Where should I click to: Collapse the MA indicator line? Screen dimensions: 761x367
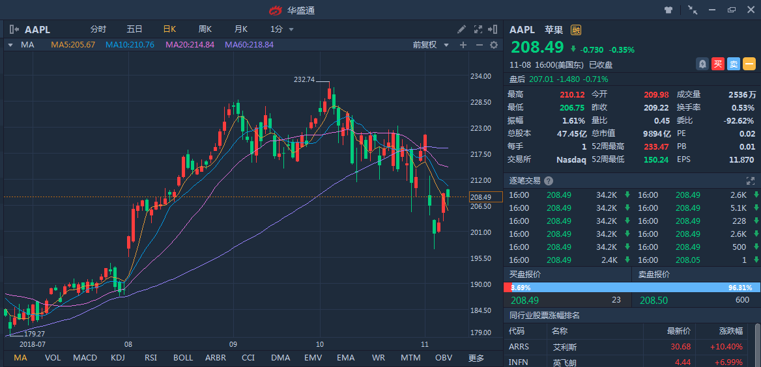10,45
